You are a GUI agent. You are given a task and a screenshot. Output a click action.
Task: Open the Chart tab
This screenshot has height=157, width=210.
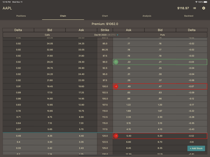[105, 16]
